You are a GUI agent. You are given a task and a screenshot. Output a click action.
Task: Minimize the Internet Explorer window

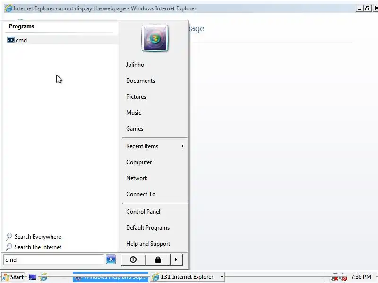pyautogui.click(x=360, y=8)
